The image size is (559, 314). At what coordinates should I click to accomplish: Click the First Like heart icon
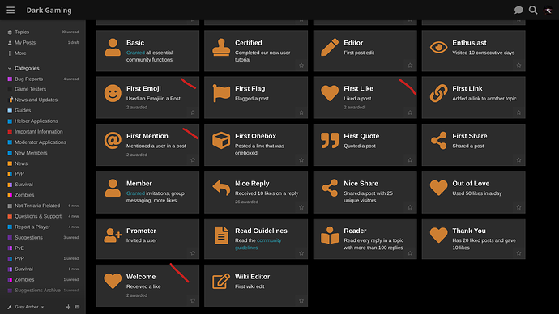330,93
